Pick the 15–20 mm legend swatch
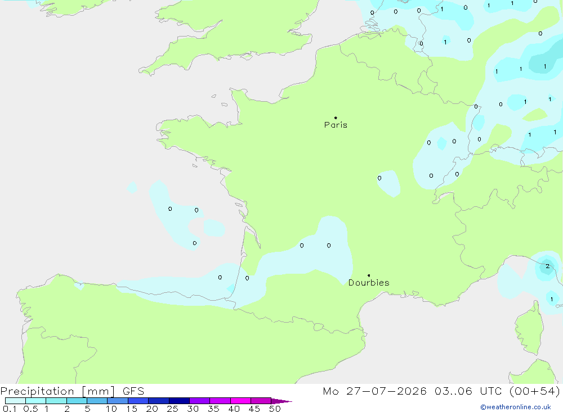 [x=138, y=401]
